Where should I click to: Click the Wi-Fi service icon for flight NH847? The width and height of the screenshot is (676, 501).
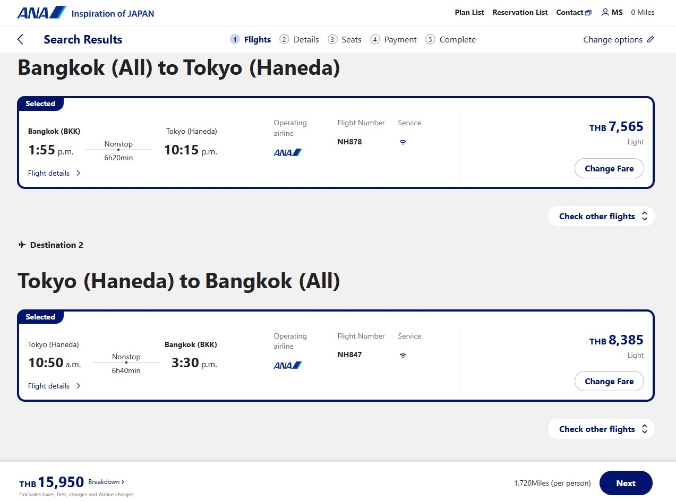[403, 356]
